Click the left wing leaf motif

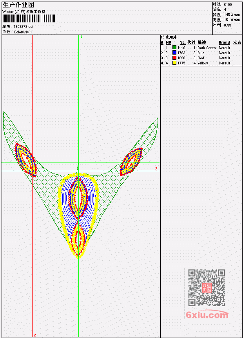25,159
